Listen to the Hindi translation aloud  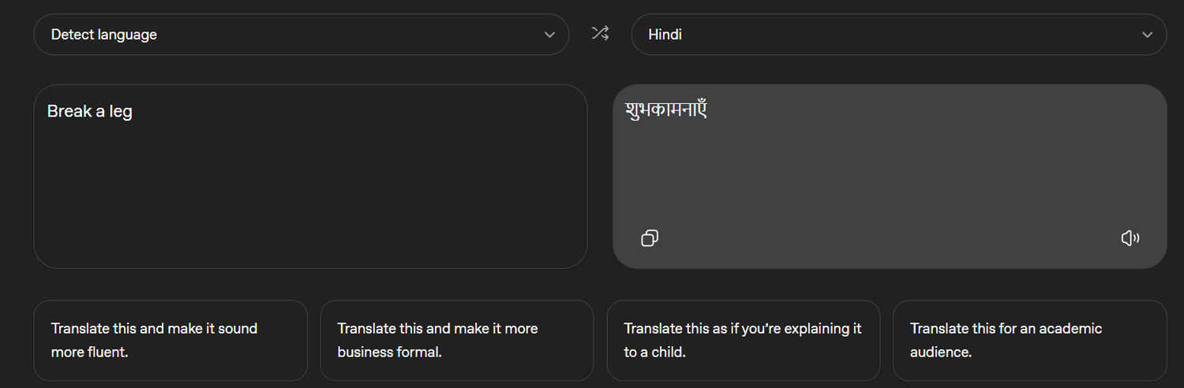(x=1130, y=238)
